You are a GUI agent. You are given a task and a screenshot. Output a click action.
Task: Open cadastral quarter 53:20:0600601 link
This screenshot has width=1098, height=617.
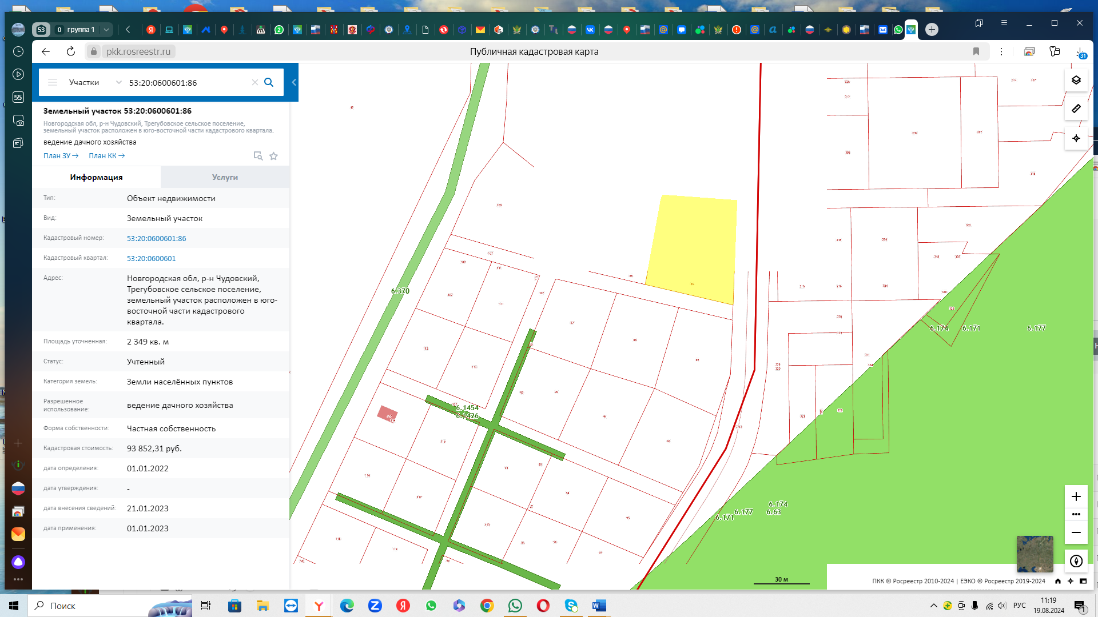(151, 258)
